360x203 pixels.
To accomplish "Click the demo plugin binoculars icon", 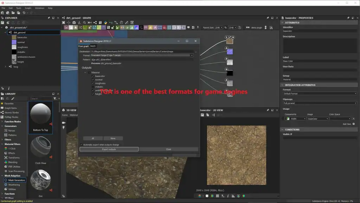I will click(248, 27).
